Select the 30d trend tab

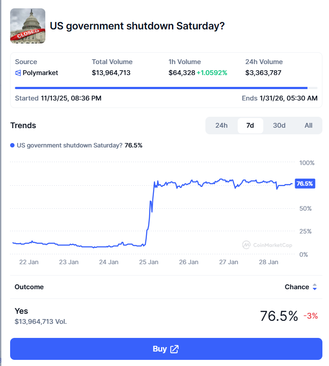click(x=279, y=125)
